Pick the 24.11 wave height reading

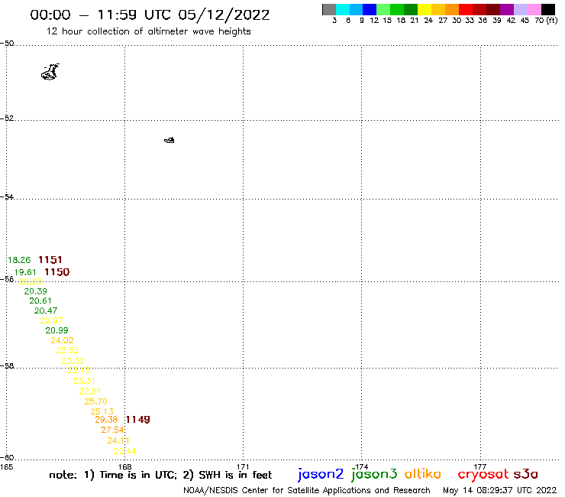pos(118,440)
